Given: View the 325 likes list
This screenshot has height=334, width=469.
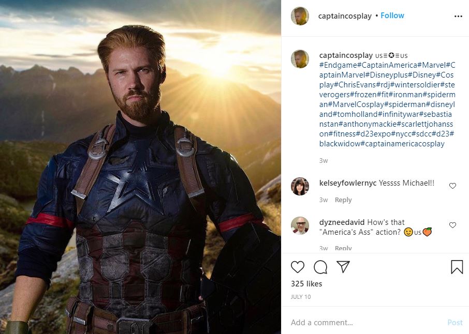Looking at the screenshot, I should click(x=306, y=284).
